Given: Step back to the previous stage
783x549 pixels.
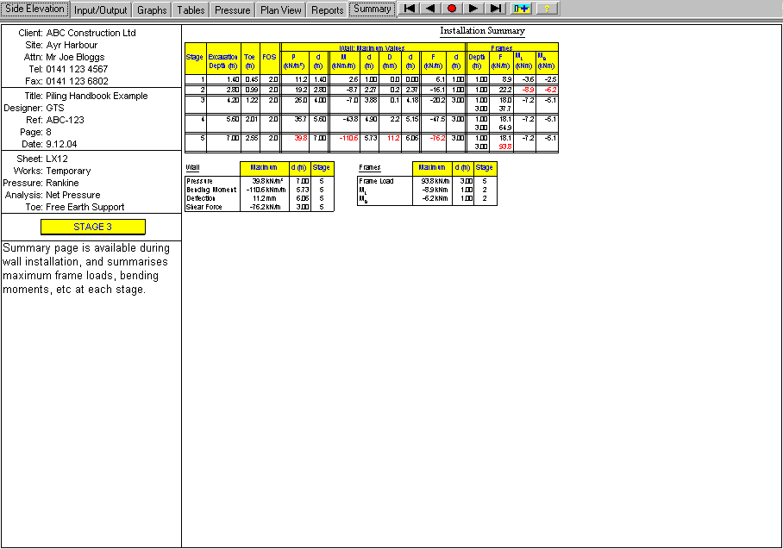Looking at the screenshot, I should (430, 9).
